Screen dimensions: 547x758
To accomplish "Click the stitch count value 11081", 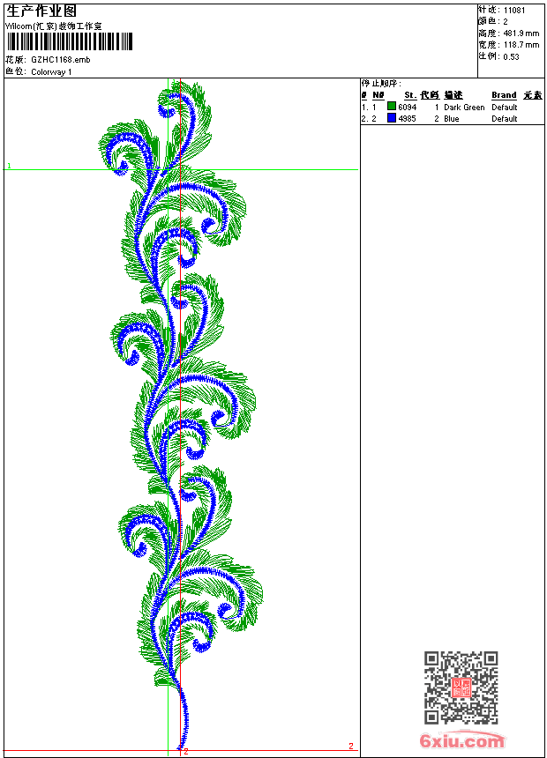I will tap(514, 10).
